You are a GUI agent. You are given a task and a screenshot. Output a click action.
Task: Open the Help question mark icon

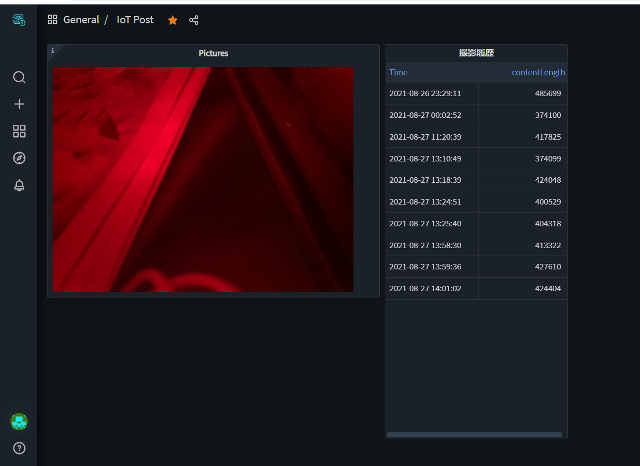tap(19, 448)
